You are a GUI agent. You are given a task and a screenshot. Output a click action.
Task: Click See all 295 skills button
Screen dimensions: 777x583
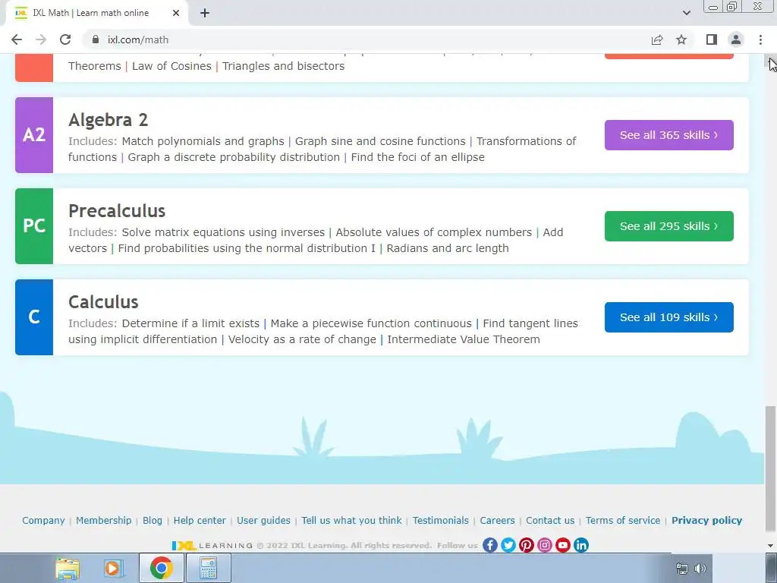[669, 226]
